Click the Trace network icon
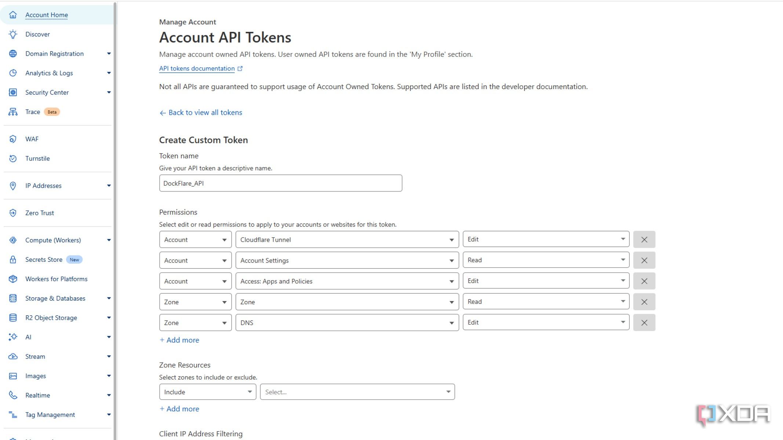Viewport: 783px width, 440px height. (13, 112)
